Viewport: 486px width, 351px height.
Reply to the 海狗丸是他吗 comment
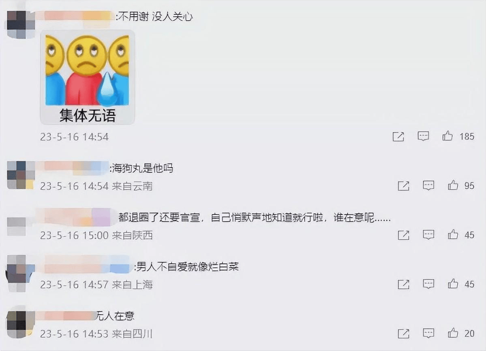pos(429,186)
